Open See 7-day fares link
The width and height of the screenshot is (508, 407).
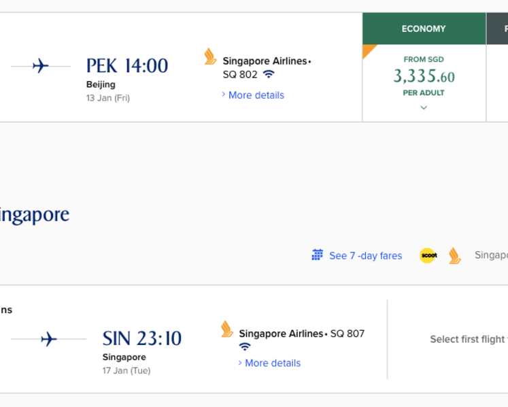365,256
